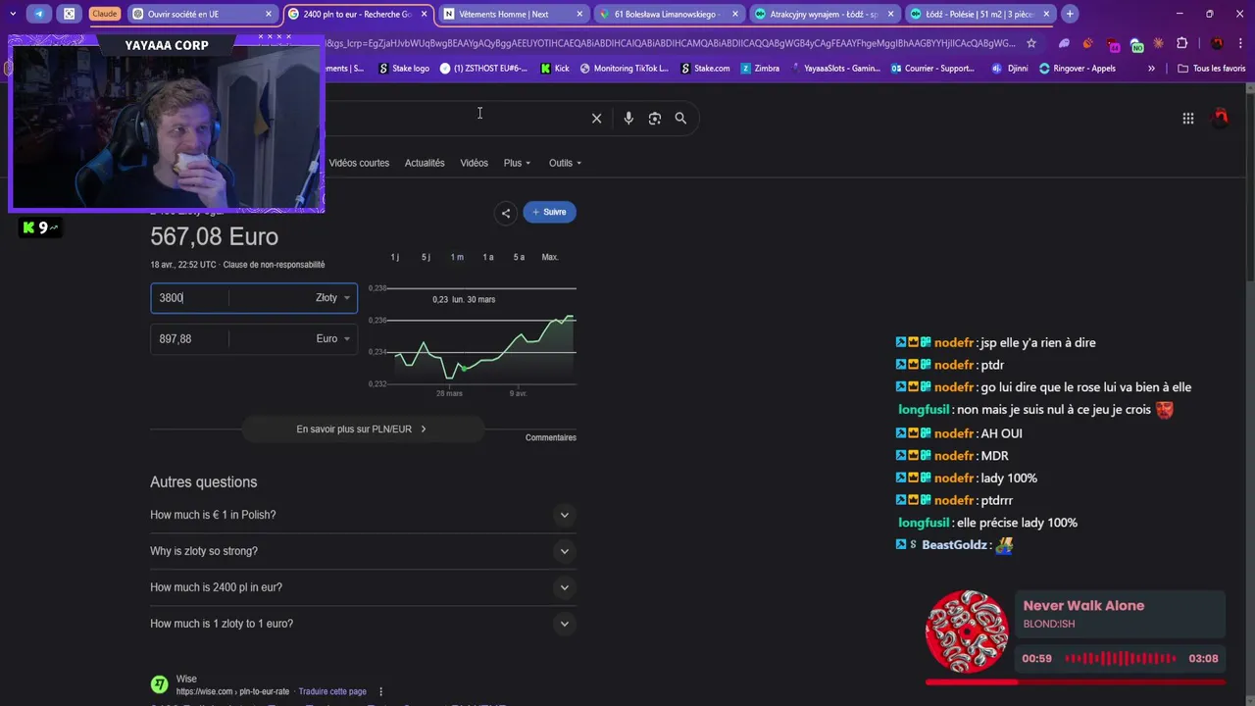Screen dimensions: 1255x706
Task: Show the Max. chart range
Action: click(550, 257)
